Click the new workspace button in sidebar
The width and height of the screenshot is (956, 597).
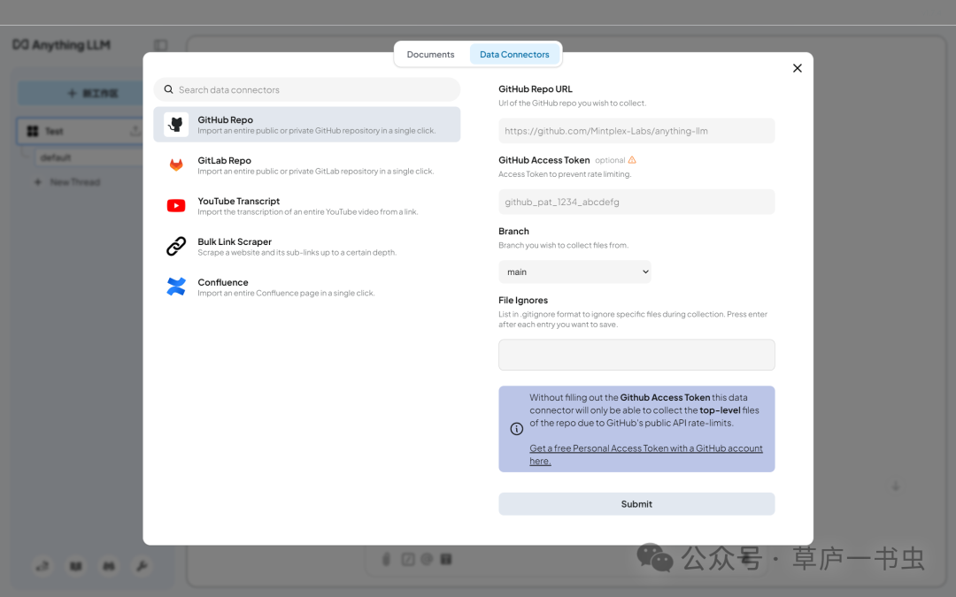81,93
